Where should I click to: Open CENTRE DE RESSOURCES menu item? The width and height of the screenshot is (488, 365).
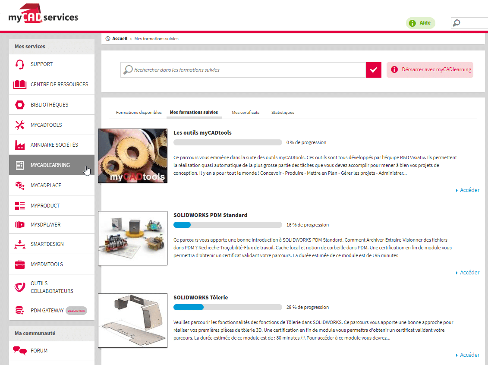(x=52, y=84)
